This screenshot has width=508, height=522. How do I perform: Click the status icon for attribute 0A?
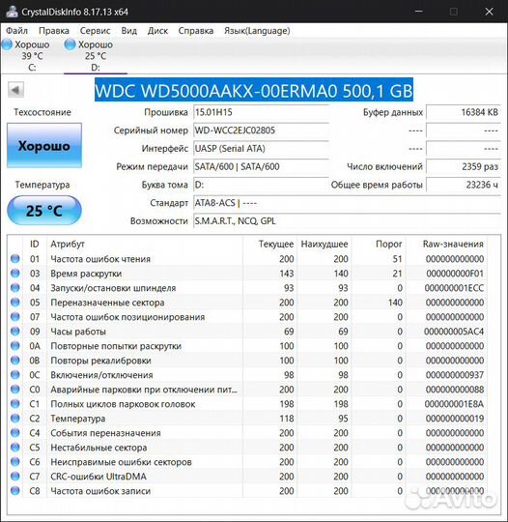15,346
